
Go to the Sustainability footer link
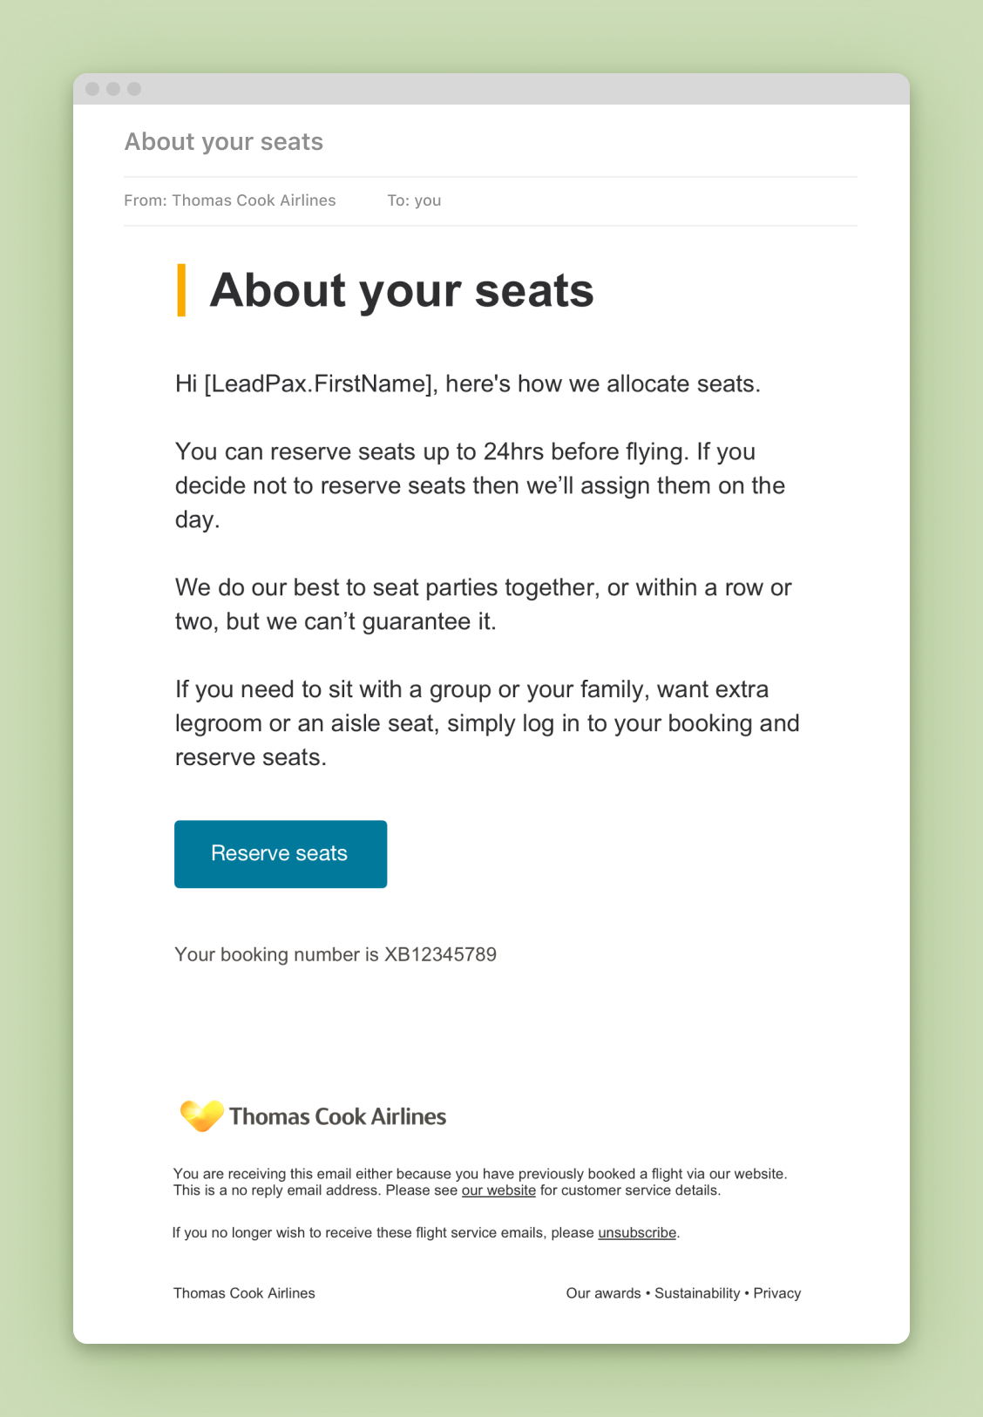pos(697,1293)
